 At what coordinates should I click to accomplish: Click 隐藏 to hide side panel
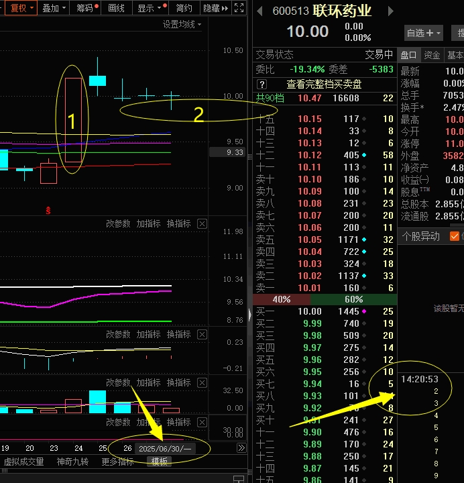[215, 8]
